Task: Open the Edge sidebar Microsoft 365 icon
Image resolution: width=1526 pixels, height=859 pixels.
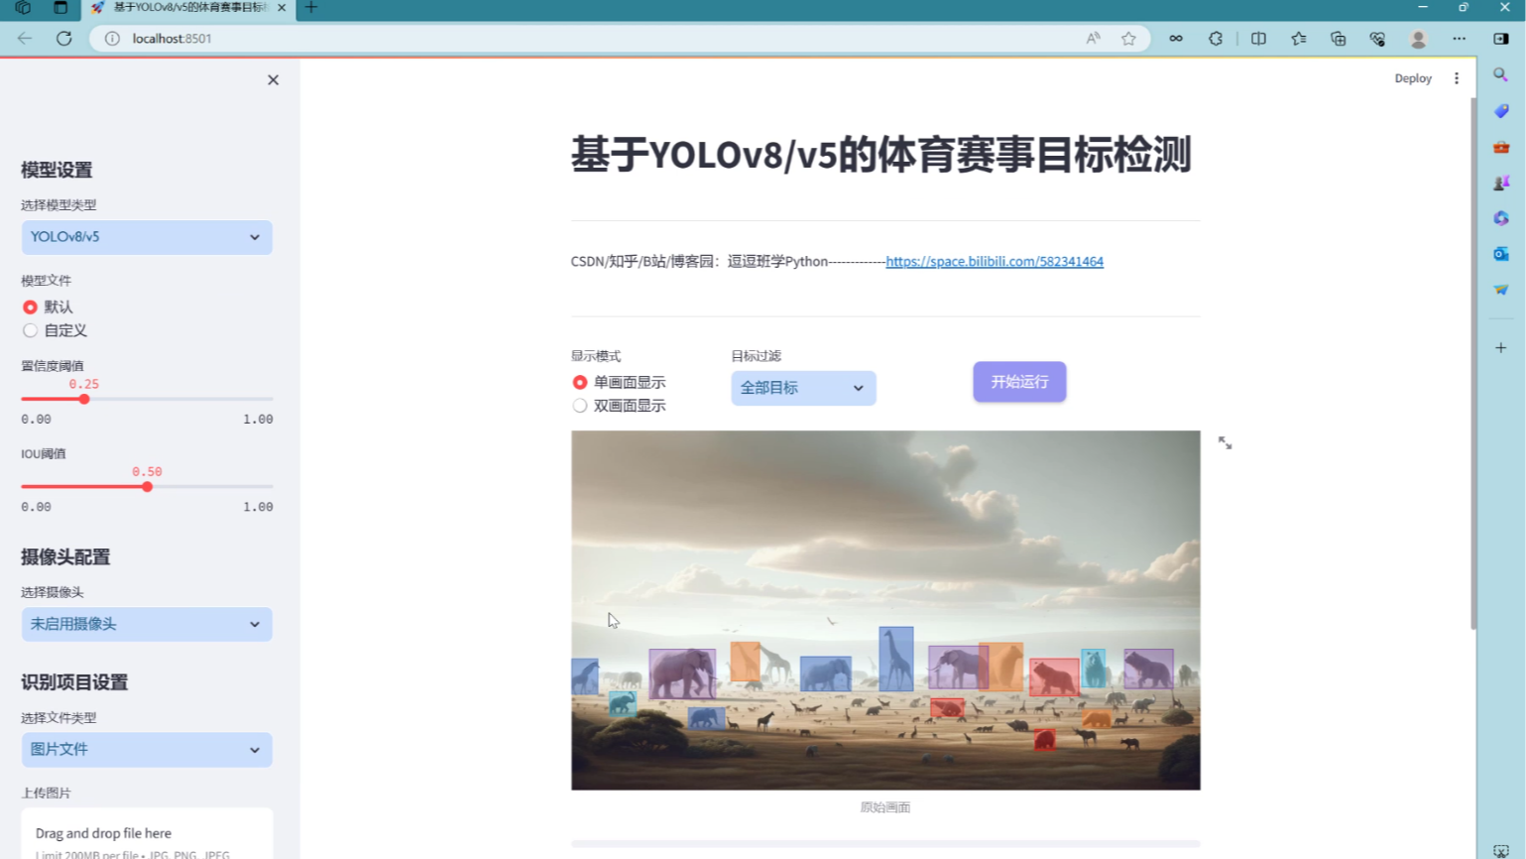Action: [1501, 218]
